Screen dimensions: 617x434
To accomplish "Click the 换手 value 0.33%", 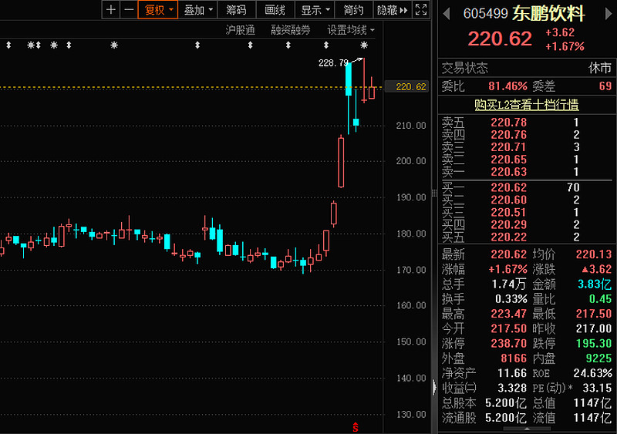I will (x=511, y=299).
